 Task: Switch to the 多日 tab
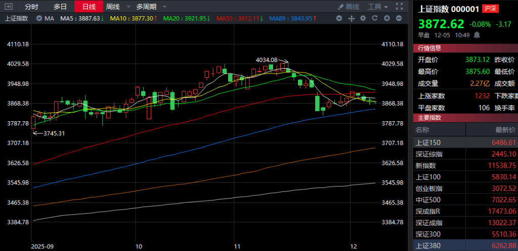[60, 7]
